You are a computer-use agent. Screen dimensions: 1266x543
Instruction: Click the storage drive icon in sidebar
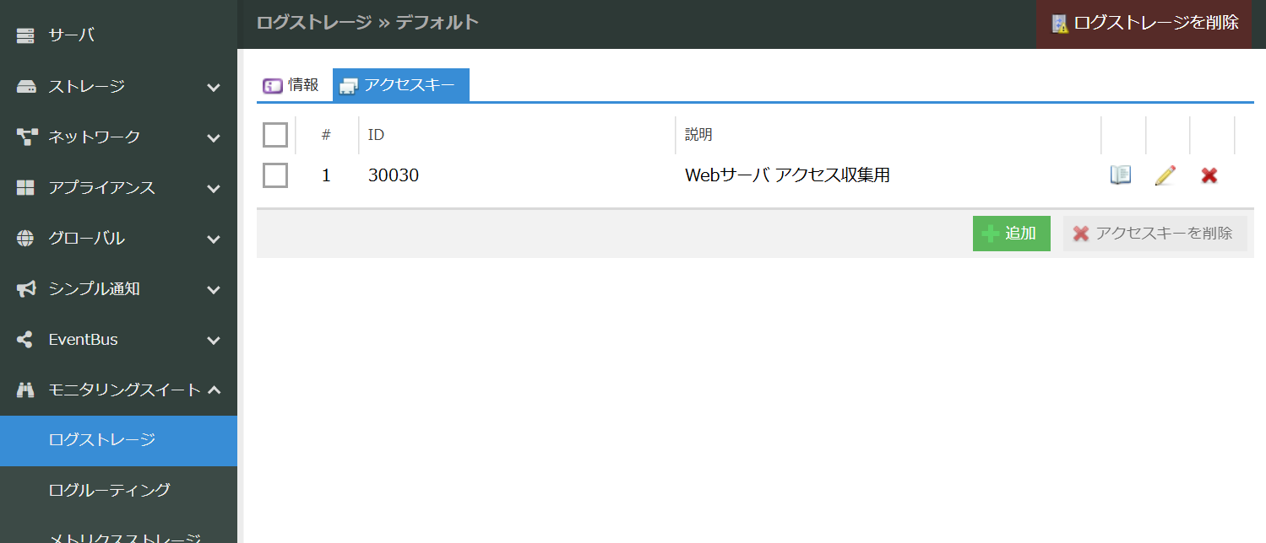26,87
